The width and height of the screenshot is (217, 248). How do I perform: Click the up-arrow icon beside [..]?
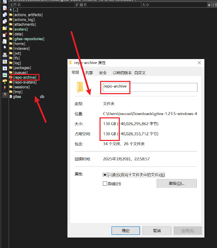[x=11, y=10]
